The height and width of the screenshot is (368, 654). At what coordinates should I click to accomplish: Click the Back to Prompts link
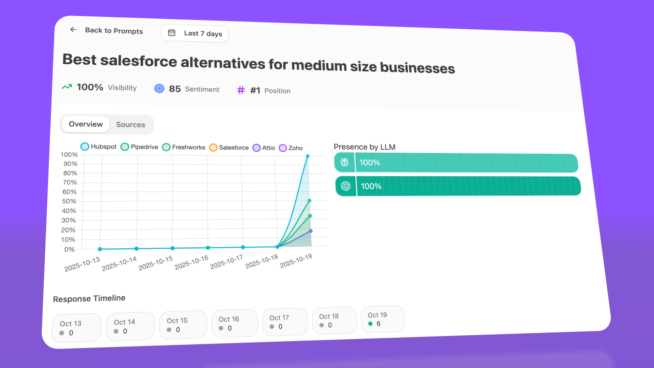[114, 31]
